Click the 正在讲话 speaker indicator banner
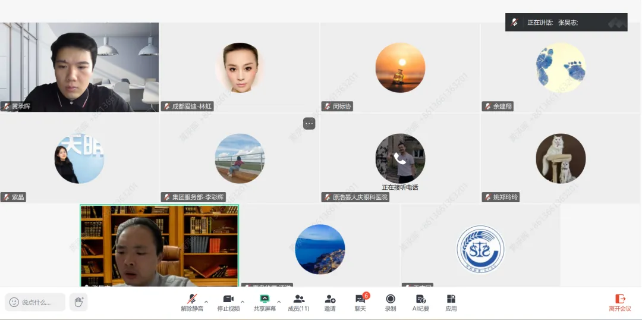This screenshot has width=642, height=320. [565, 22]
